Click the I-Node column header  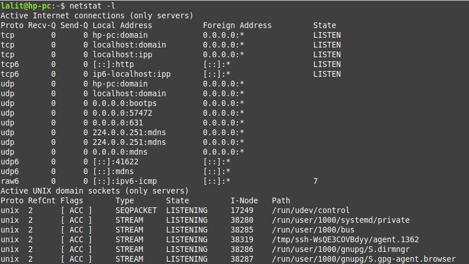(244, 200)
